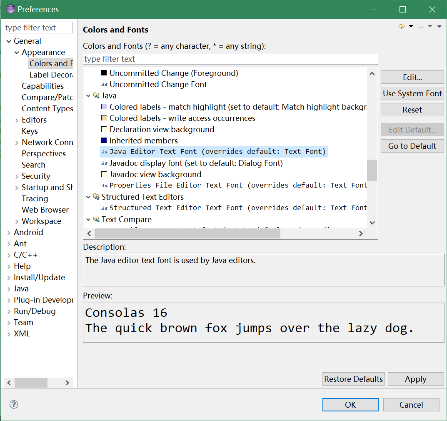Collapse the General tree node
The width and height of the screenshot is (447, 421).
click(x=9, y=41)
